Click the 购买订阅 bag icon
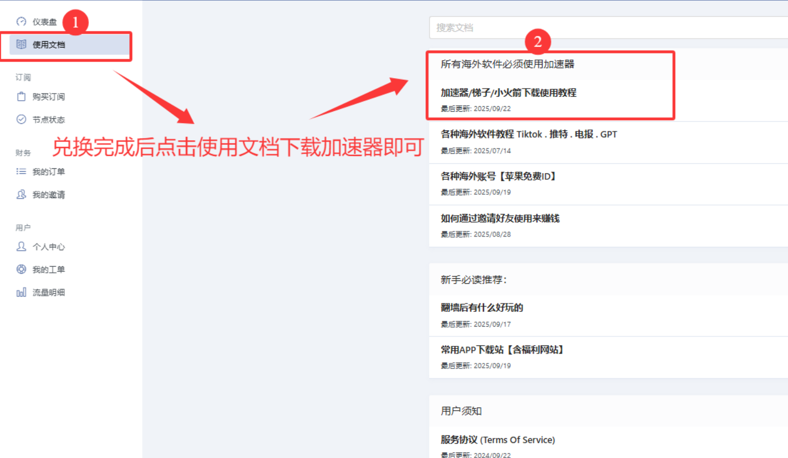The height and width of the screenshot is (458, 788). click(x=21, y=97)
